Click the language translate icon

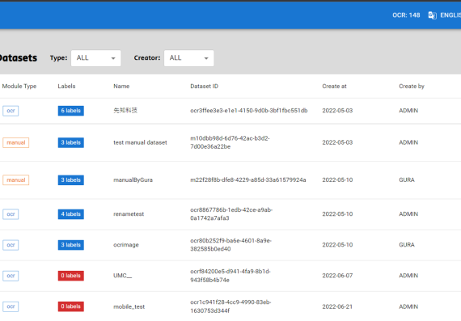pyautogui.click(x=432, y=15)
